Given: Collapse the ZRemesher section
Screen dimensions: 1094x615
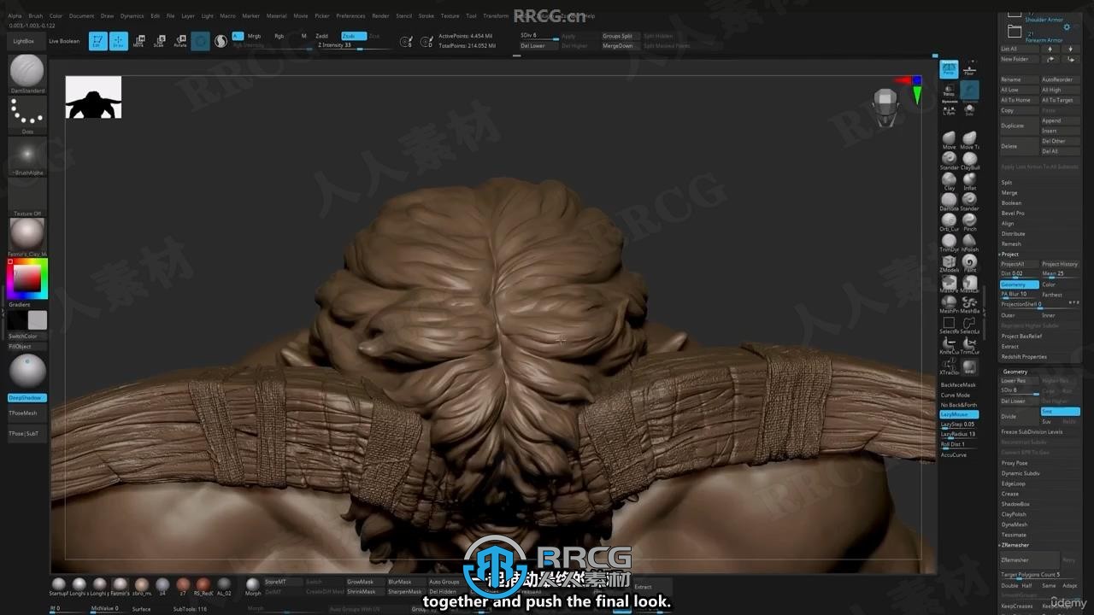Looking at the screenshot, I should 1015,545.
